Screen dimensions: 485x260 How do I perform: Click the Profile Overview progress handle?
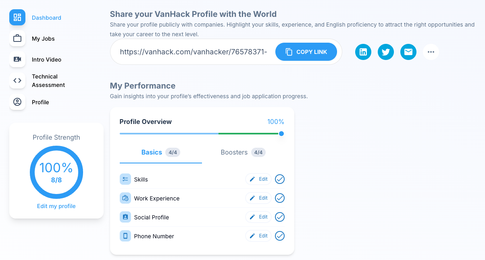pyautogui.click(x=281, y=134)
